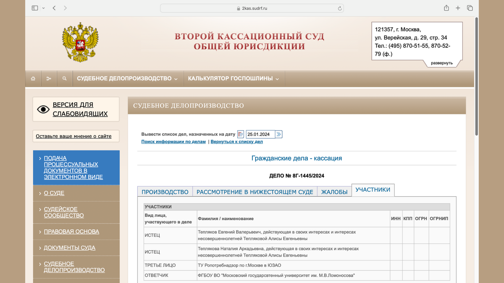Follow the Поиск информации по делам link
Viewport: 504px width, 283px height.
pos(173,142)
